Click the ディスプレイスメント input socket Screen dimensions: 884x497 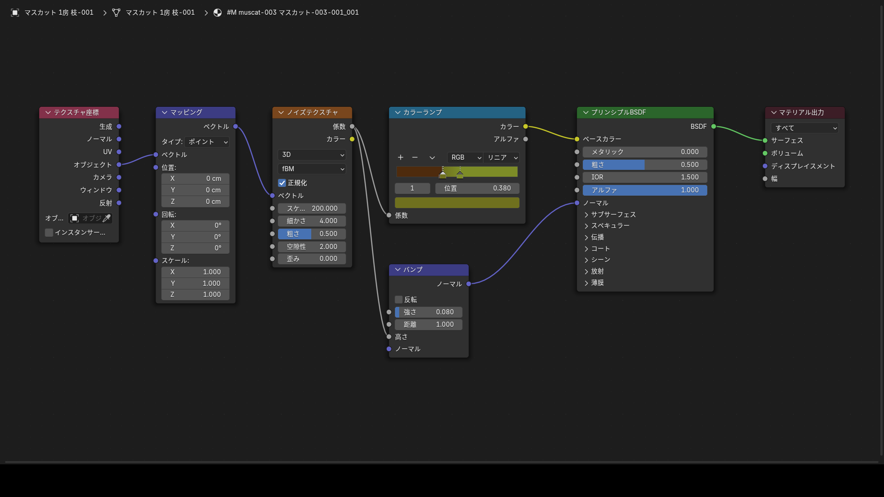(765, 166)
